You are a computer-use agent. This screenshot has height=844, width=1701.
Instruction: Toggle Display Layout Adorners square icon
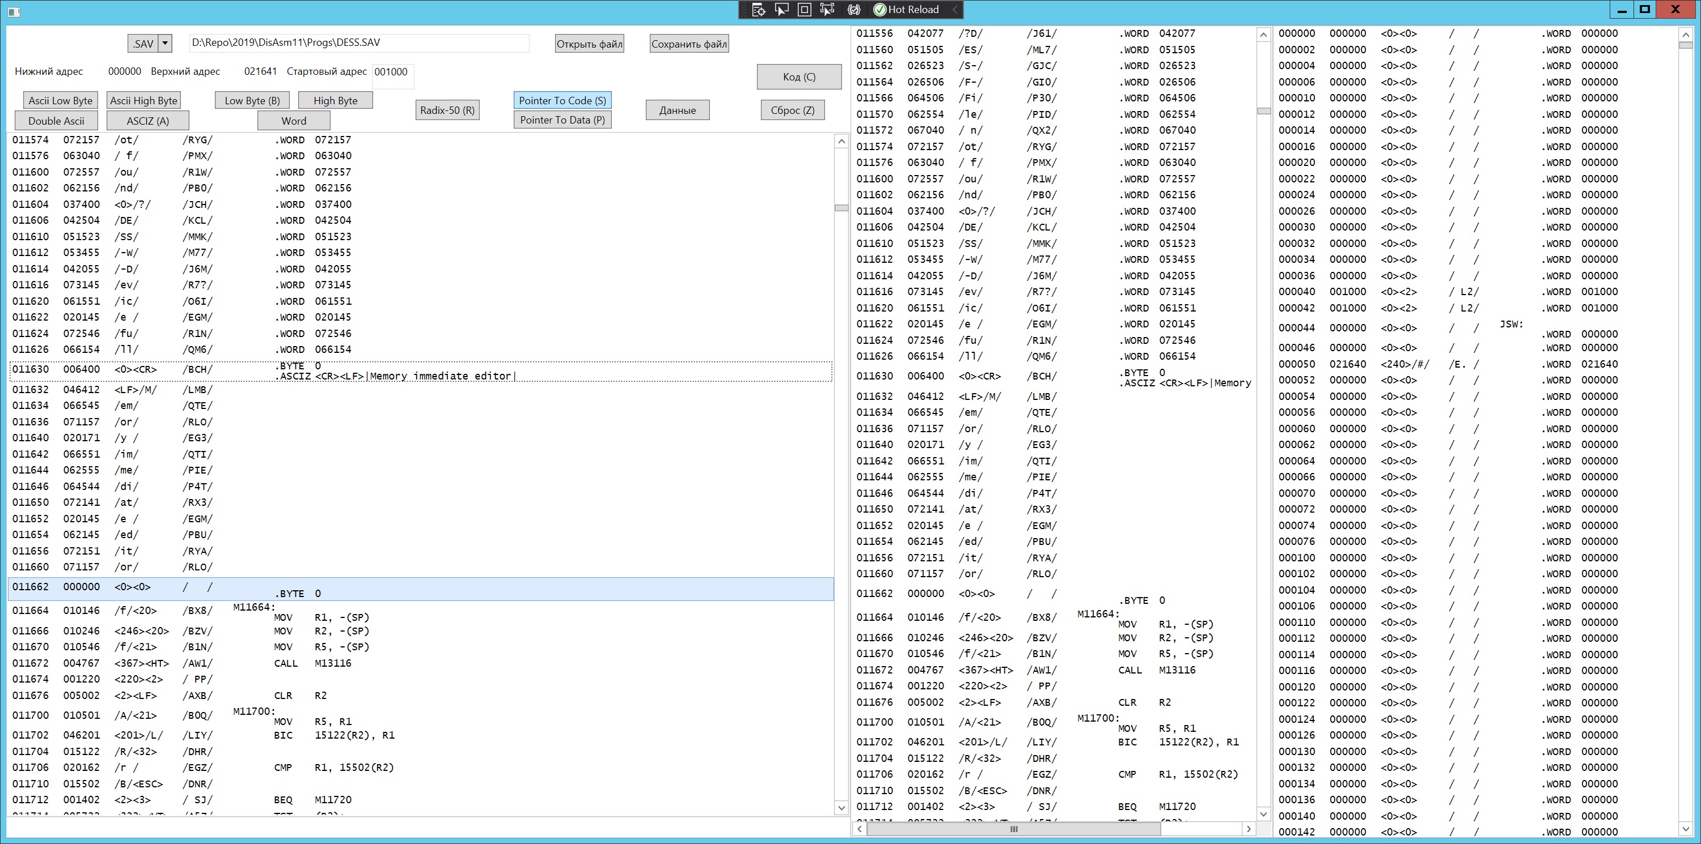(x=804, y=10)
